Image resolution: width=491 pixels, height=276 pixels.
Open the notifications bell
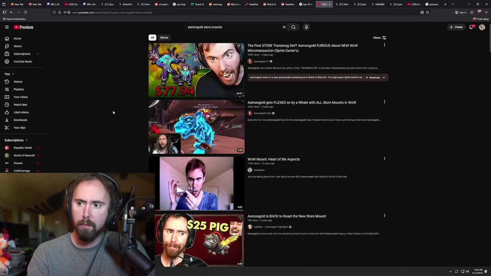click(x=471, y=27)
